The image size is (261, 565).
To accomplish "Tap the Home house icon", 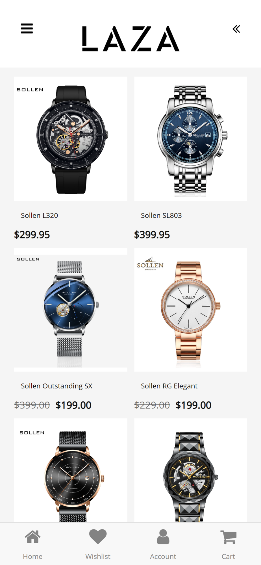I will (33, 536).
